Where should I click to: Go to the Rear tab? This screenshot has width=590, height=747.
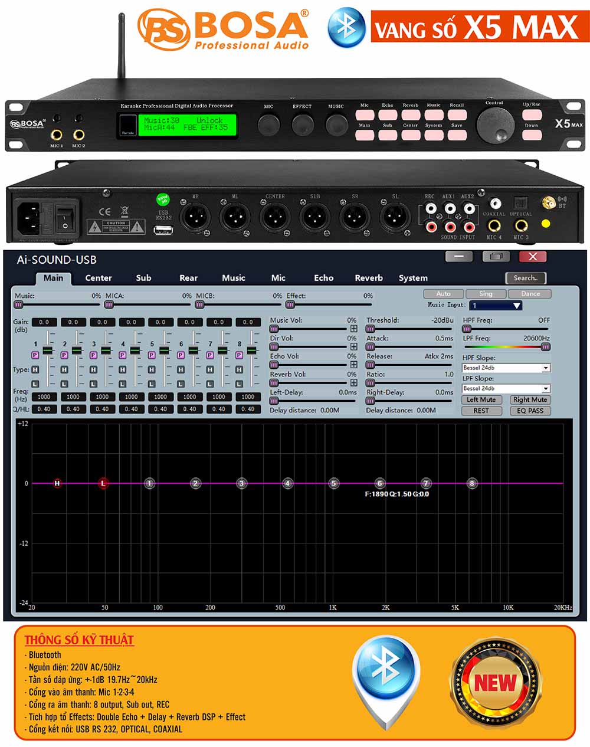[x=188, y=278]
